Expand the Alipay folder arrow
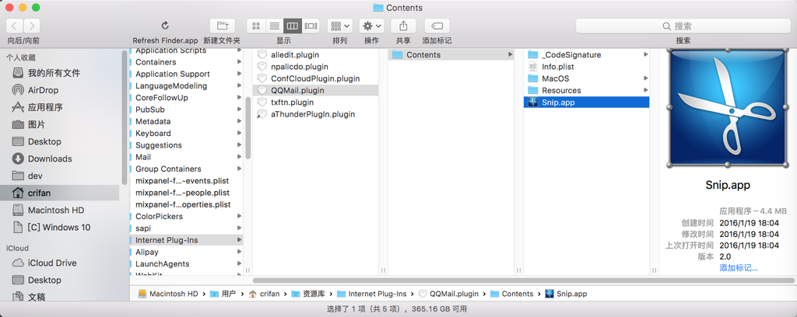 click(x=239, y=252)
